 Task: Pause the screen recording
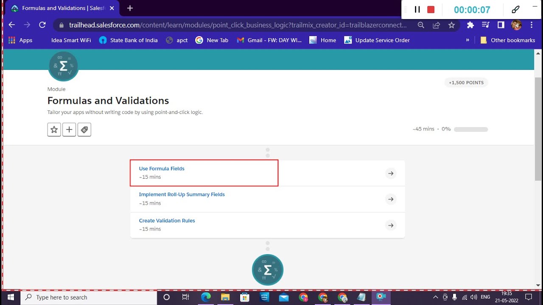point(417,9)
